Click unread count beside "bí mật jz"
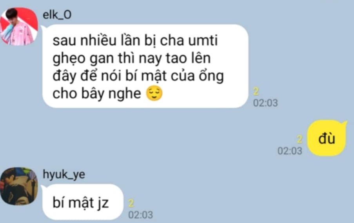The height and width of the screenshot is (223, 354). coord(131,203)
